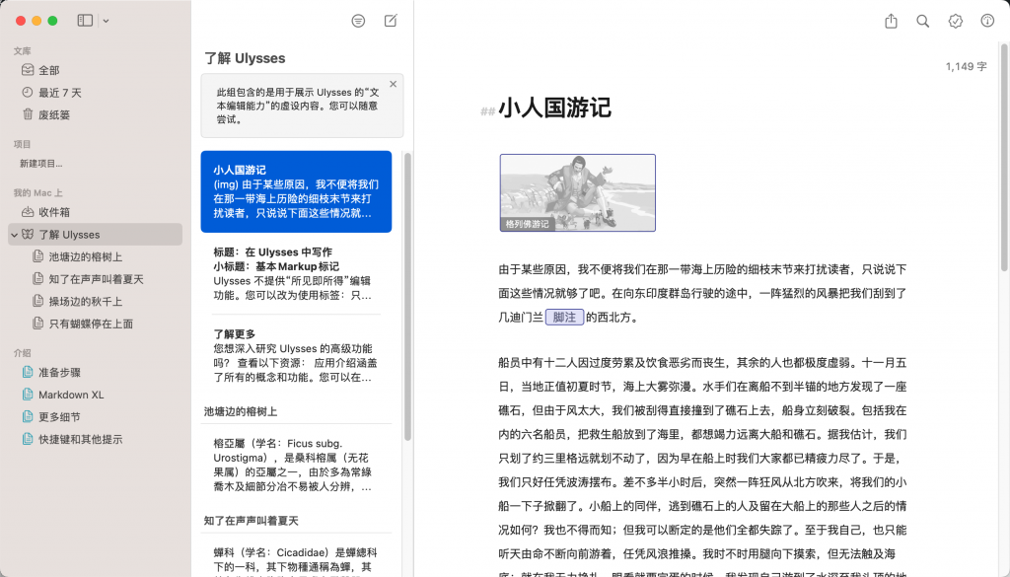1010x577 pixels.
Task: Dismiss the info banner with the × button
Action: click(x=393, y=84)
